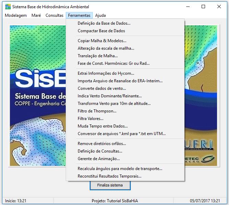Click the SisBaHiA splash image left side
Image resolution: width=229 pixels, height=205 pixels.
[38, 96]
